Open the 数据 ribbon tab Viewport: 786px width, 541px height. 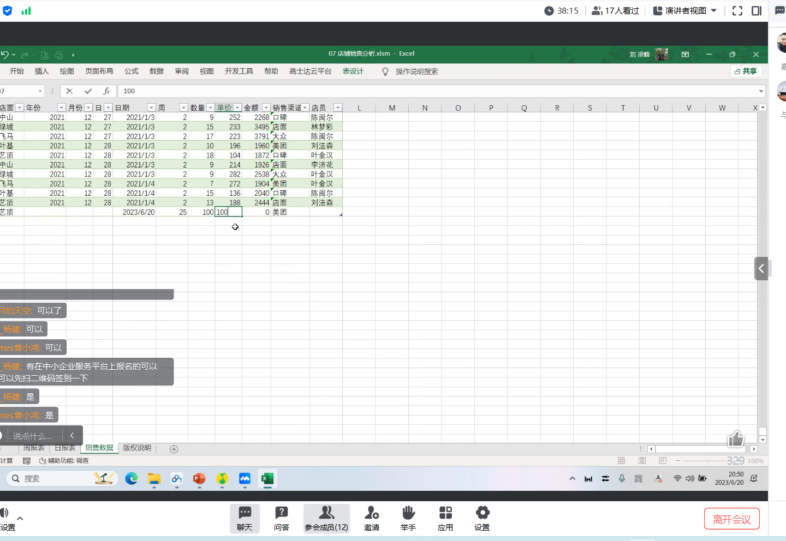pyautogui.click(x=157, y=71)
